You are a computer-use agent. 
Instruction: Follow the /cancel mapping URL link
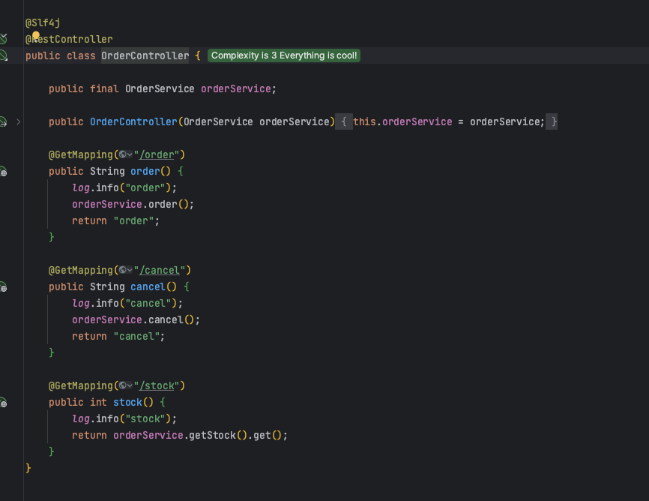point(160,271)
